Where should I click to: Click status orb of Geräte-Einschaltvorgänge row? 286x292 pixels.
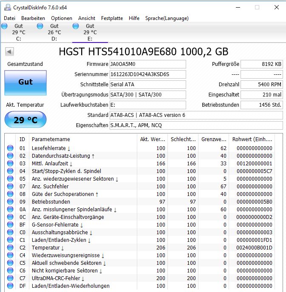10,217
